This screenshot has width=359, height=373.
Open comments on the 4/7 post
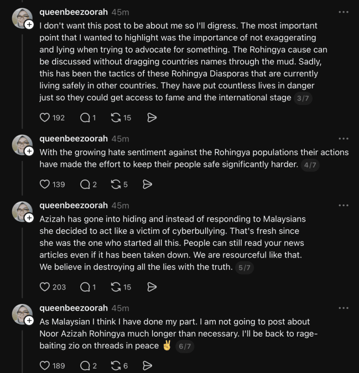pyautogui.click(x=85, y=185)
